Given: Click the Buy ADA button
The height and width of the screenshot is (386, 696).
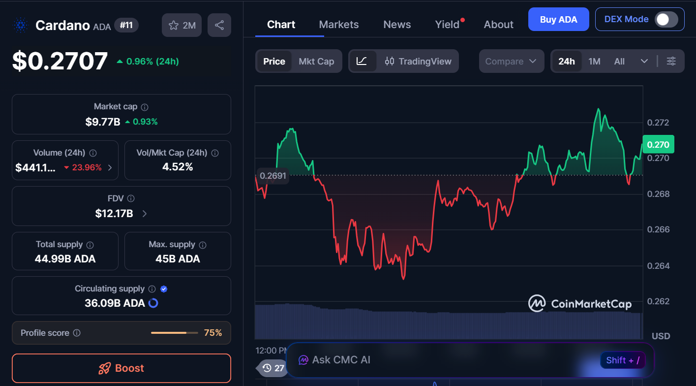Looking at the screenshot, I should click(x=558, y=19).
